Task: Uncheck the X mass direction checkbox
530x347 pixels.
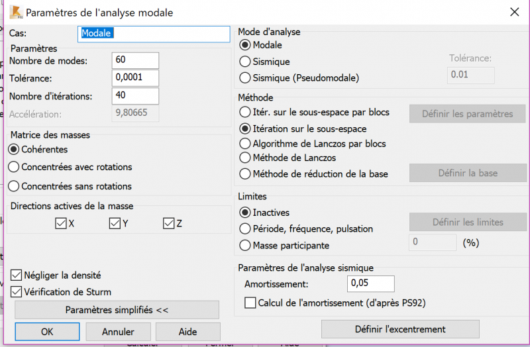Action: pyautogui.click(x=61, y=223)
